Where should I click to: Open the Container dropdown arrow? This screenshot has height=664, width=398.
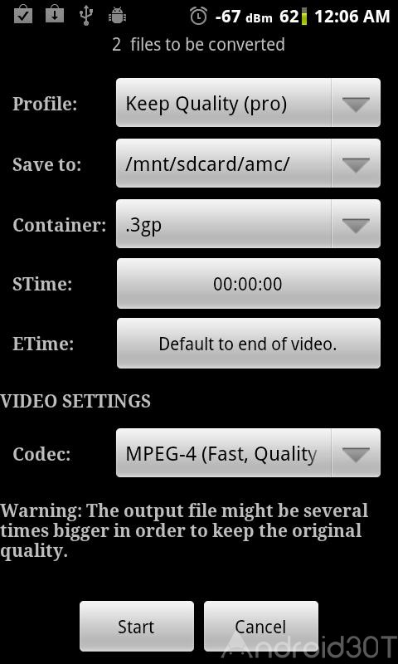356,224
